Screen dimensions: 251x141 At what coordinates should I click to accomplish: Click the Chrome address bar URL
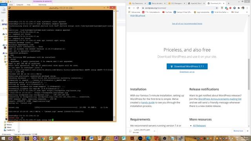155,8
